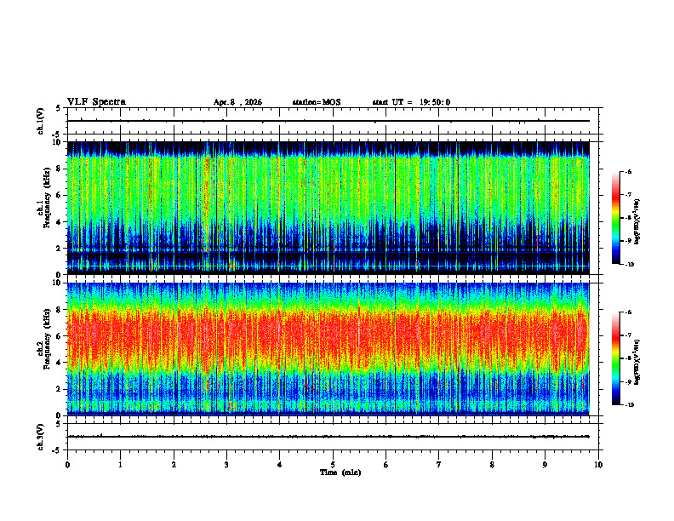
Task: Click the ch.1 spectrogram panel
Action: [328, 208]
